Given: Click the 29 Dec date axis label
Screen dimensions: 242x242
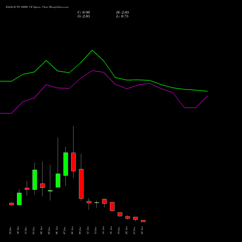Looking at the screenshot, I should [x=11, y=230].
